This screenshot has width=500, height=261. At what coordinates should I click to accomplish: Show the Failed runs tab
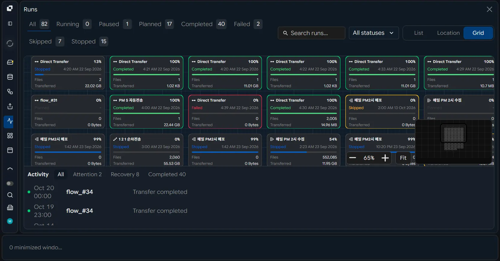click(248, 24)
